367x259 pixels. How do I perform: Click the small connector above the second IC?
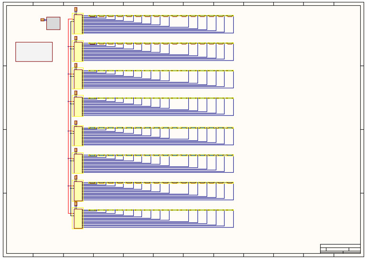point(76,38)
